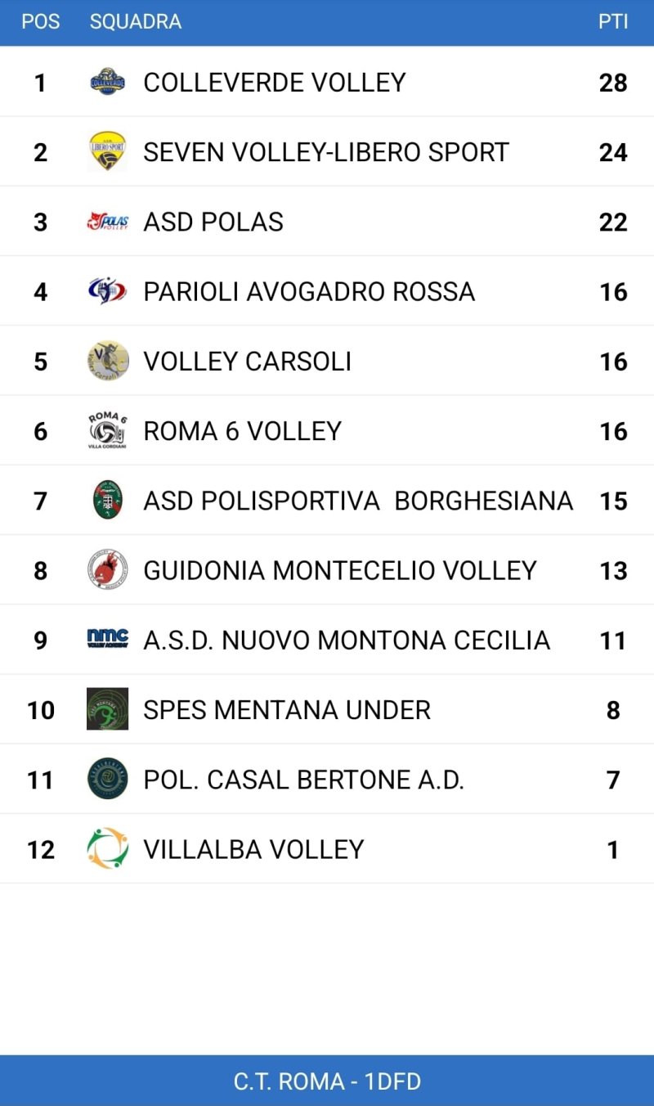The image size is (654, 1106).
Task: Click the ASD Polas club badge
Action: coord(107,221)
